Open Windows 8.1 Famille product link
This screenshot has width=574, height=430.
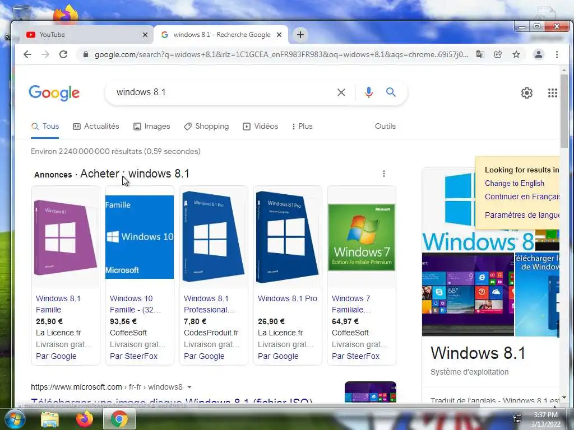click(x=58, y=304)
